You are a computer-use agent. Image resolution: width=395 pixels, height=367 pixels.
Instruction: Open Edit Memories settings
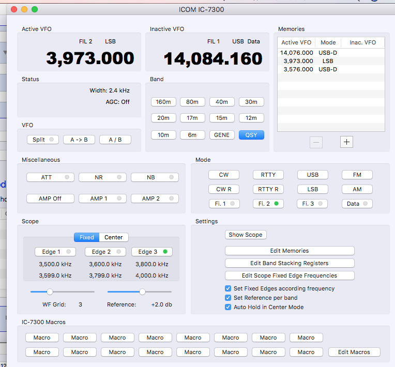[290, 251]
